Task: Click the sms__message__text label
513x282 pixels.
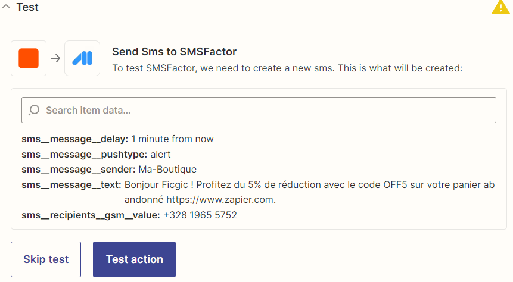Action: 71,184
